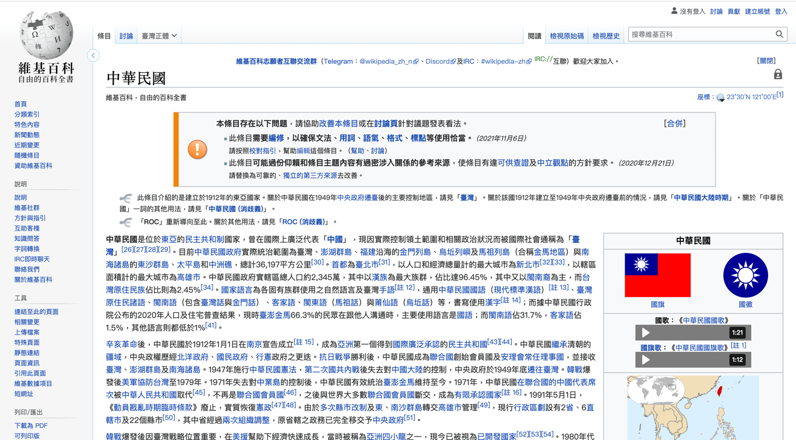Click 靜態連結 in the sidebar
Viewport: 796px width, 440px height.
tap(27, 353)
